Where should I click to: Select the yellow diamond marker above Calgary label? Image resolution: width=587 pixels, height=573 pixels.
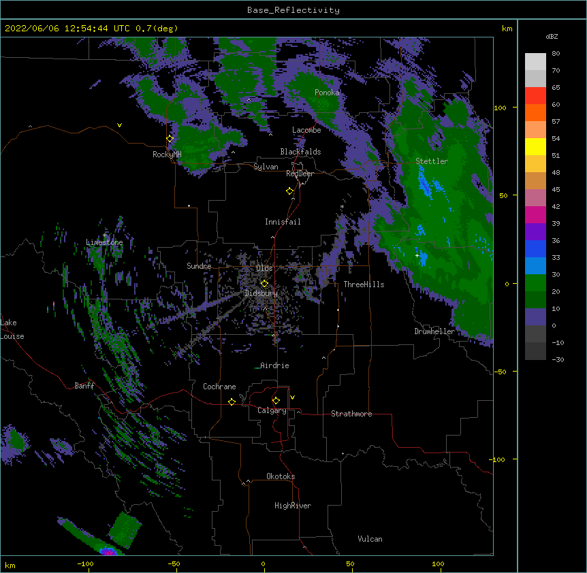[276, 400]
